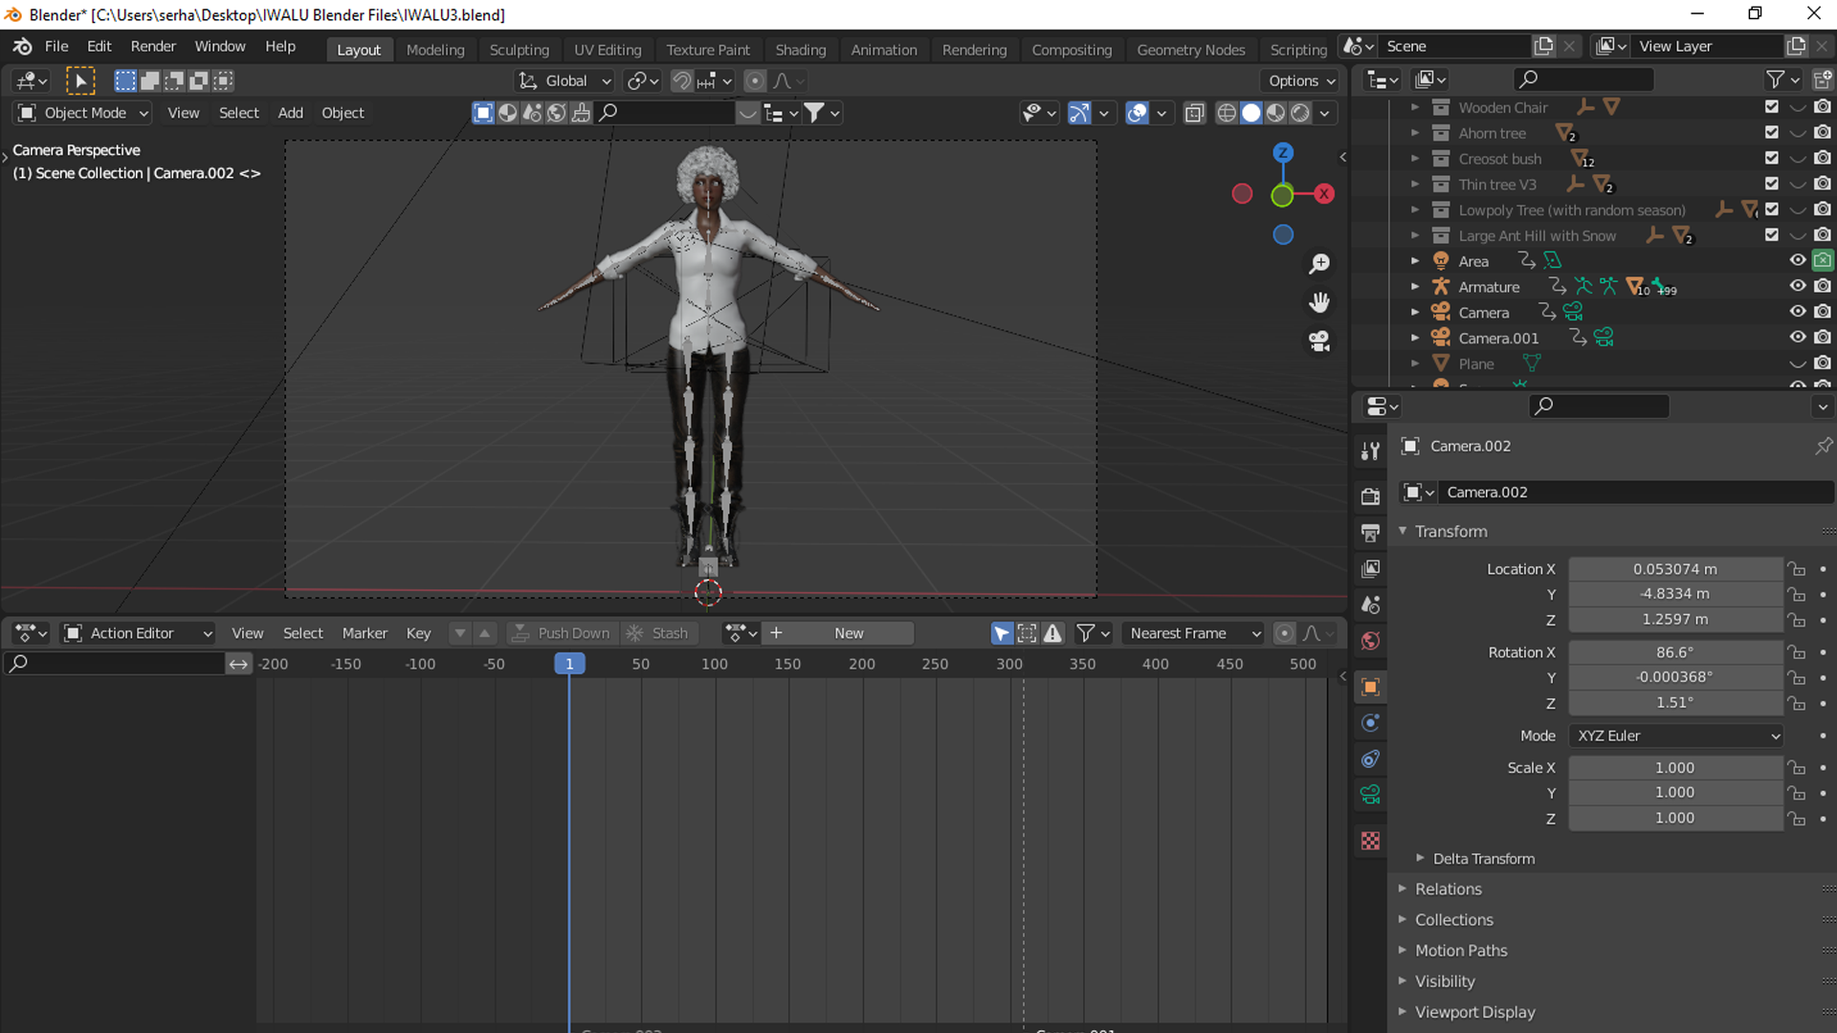This screenshot has height=1033, width=1837.
Task: Open the Output properties tab
Action: pos(1370,533)
